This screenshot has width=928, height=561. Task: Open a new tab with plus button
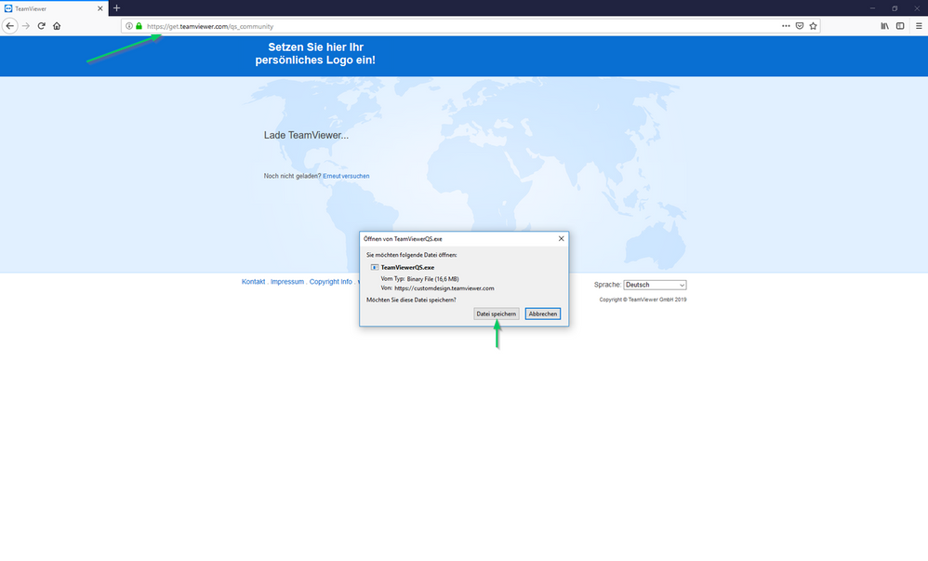[116, 8]
